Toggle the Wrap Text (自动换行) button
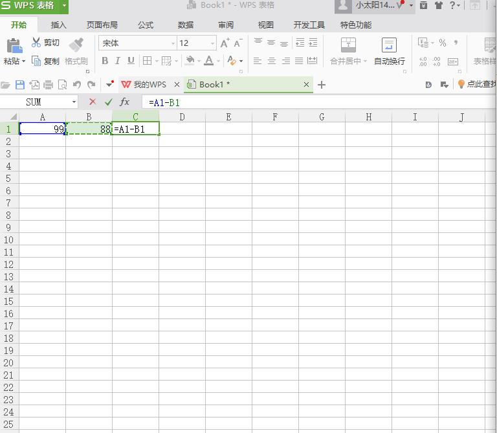This screenshot has height=433, width=497. coord(389,51)
